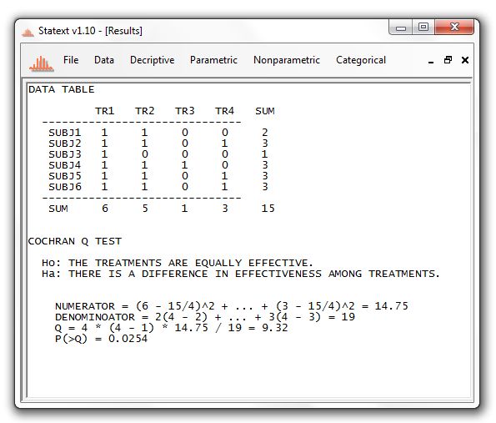
Task: Click the NUMERATOR calculation line
Action: 232,306
